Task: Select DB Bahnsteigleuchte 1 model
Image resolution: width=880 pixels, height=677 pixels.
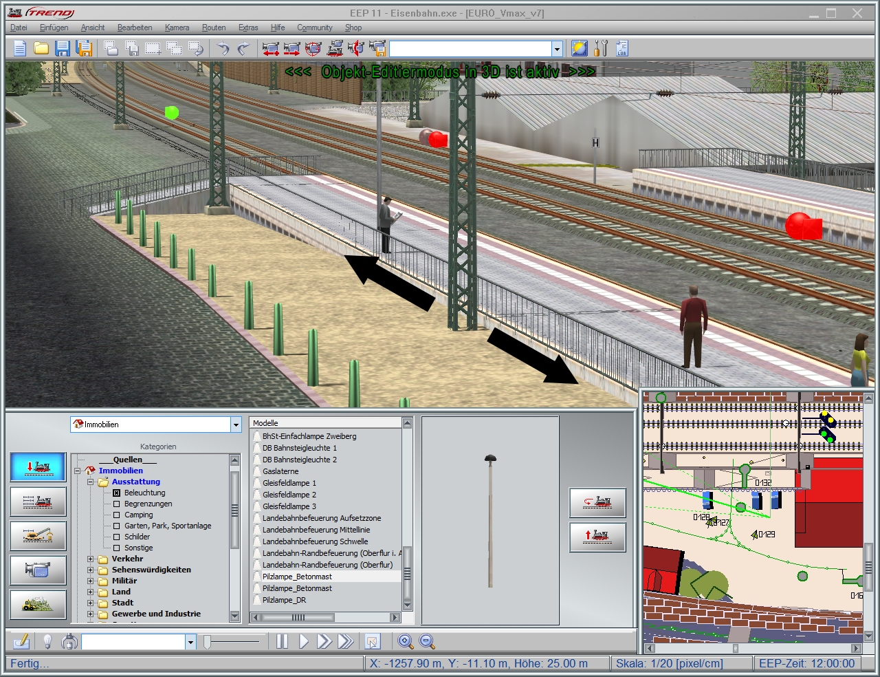Action: click(x=300, y=448)
